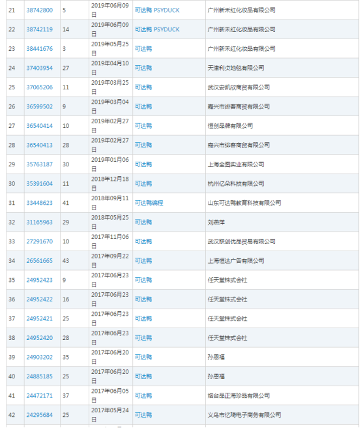Click the 可达鸭 link in row 30
This screenshot has width=361, height=428.
click(143, 184)
